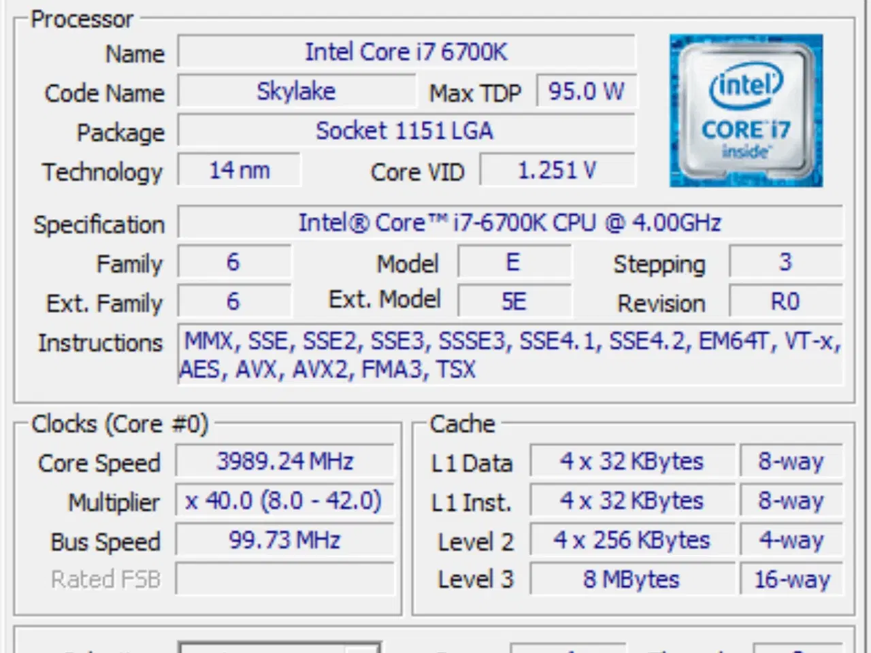Click the empty Rated FSB field
Viewport: 871px width, 653px height.
coord(285,579)
